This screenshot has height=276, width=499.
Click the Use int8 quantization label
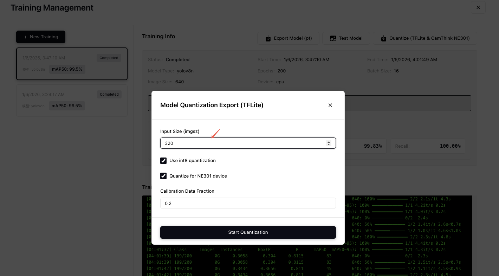[x=192, y=161]
